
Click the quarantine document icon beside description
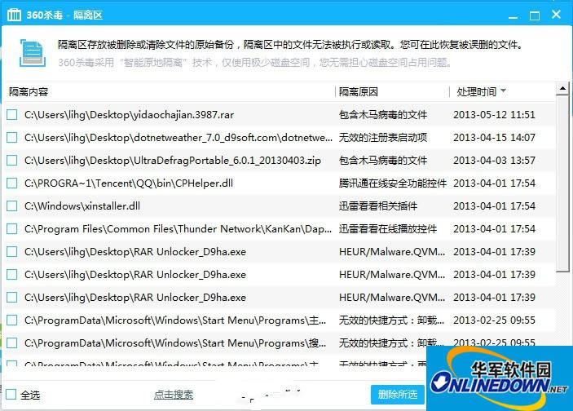pyautogui.click(x=32, y=53)
